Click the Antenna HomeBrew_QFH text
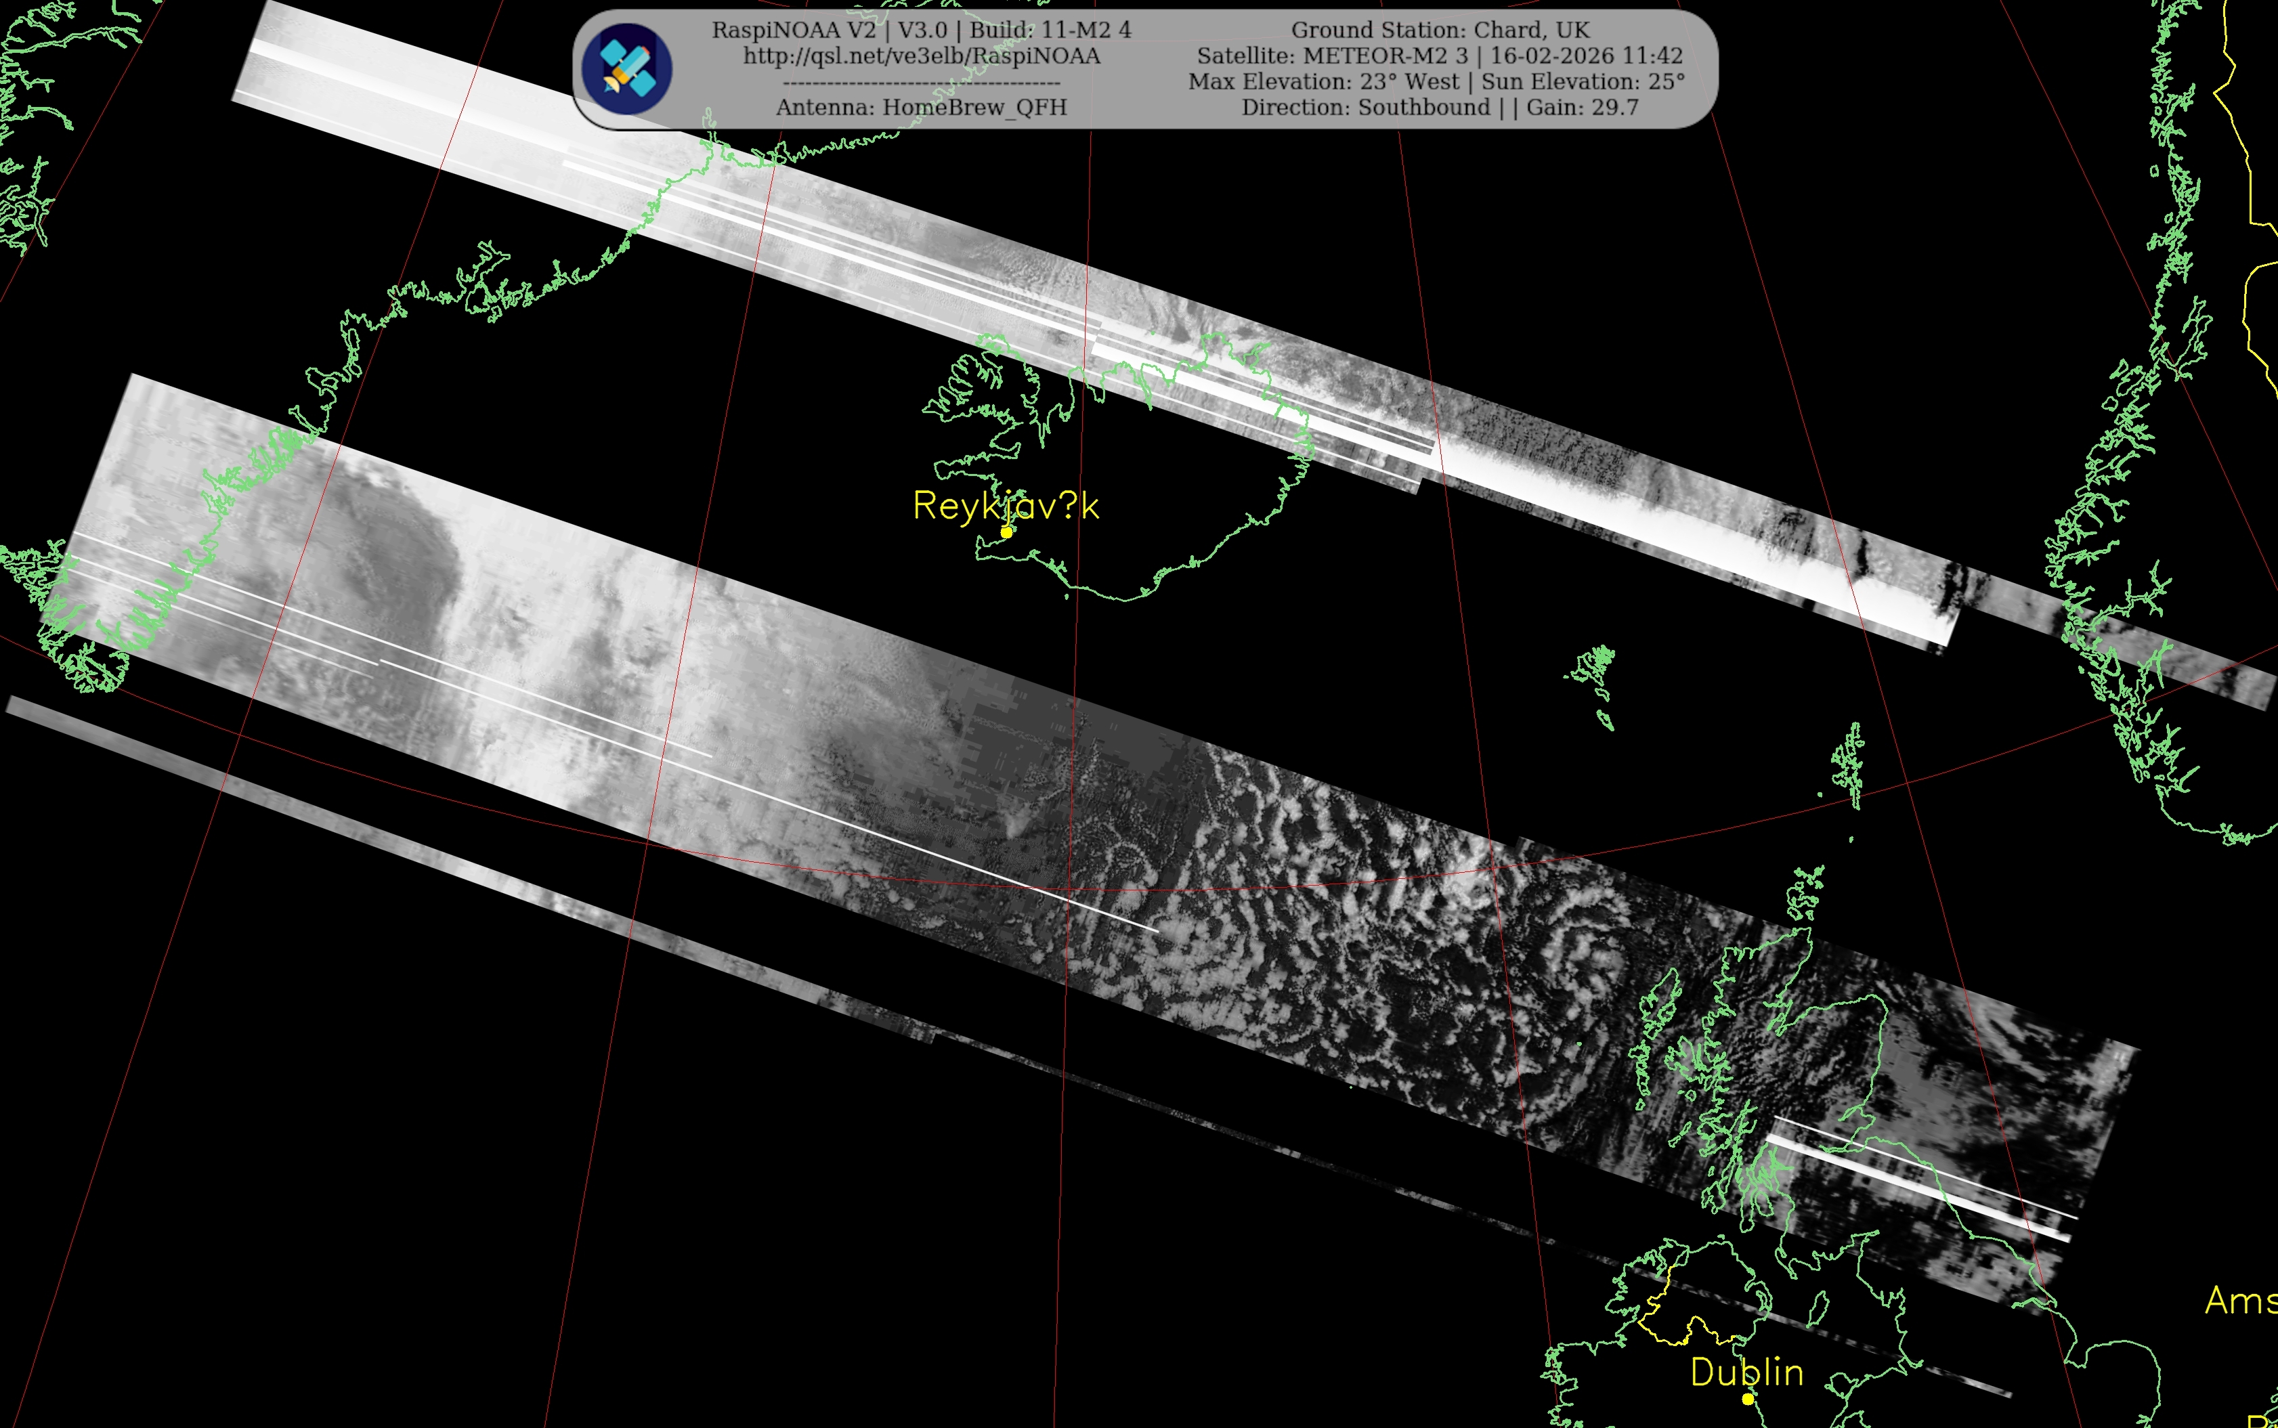Viewport: 2278px width, 1428px height. tap(921, 108)
